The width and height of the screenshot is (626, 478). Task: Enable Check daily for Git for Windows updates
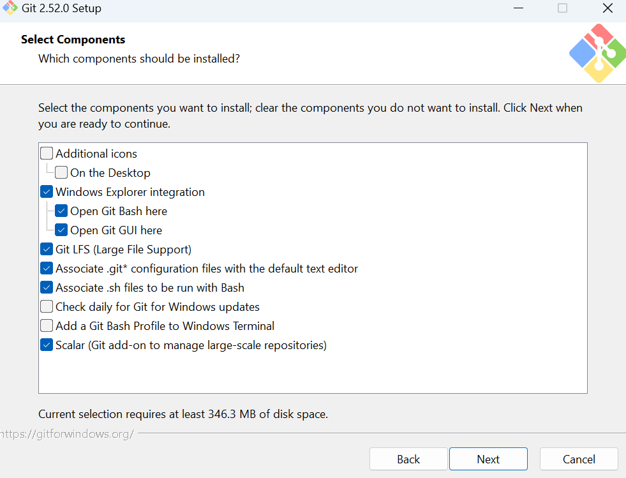[47, 307]
